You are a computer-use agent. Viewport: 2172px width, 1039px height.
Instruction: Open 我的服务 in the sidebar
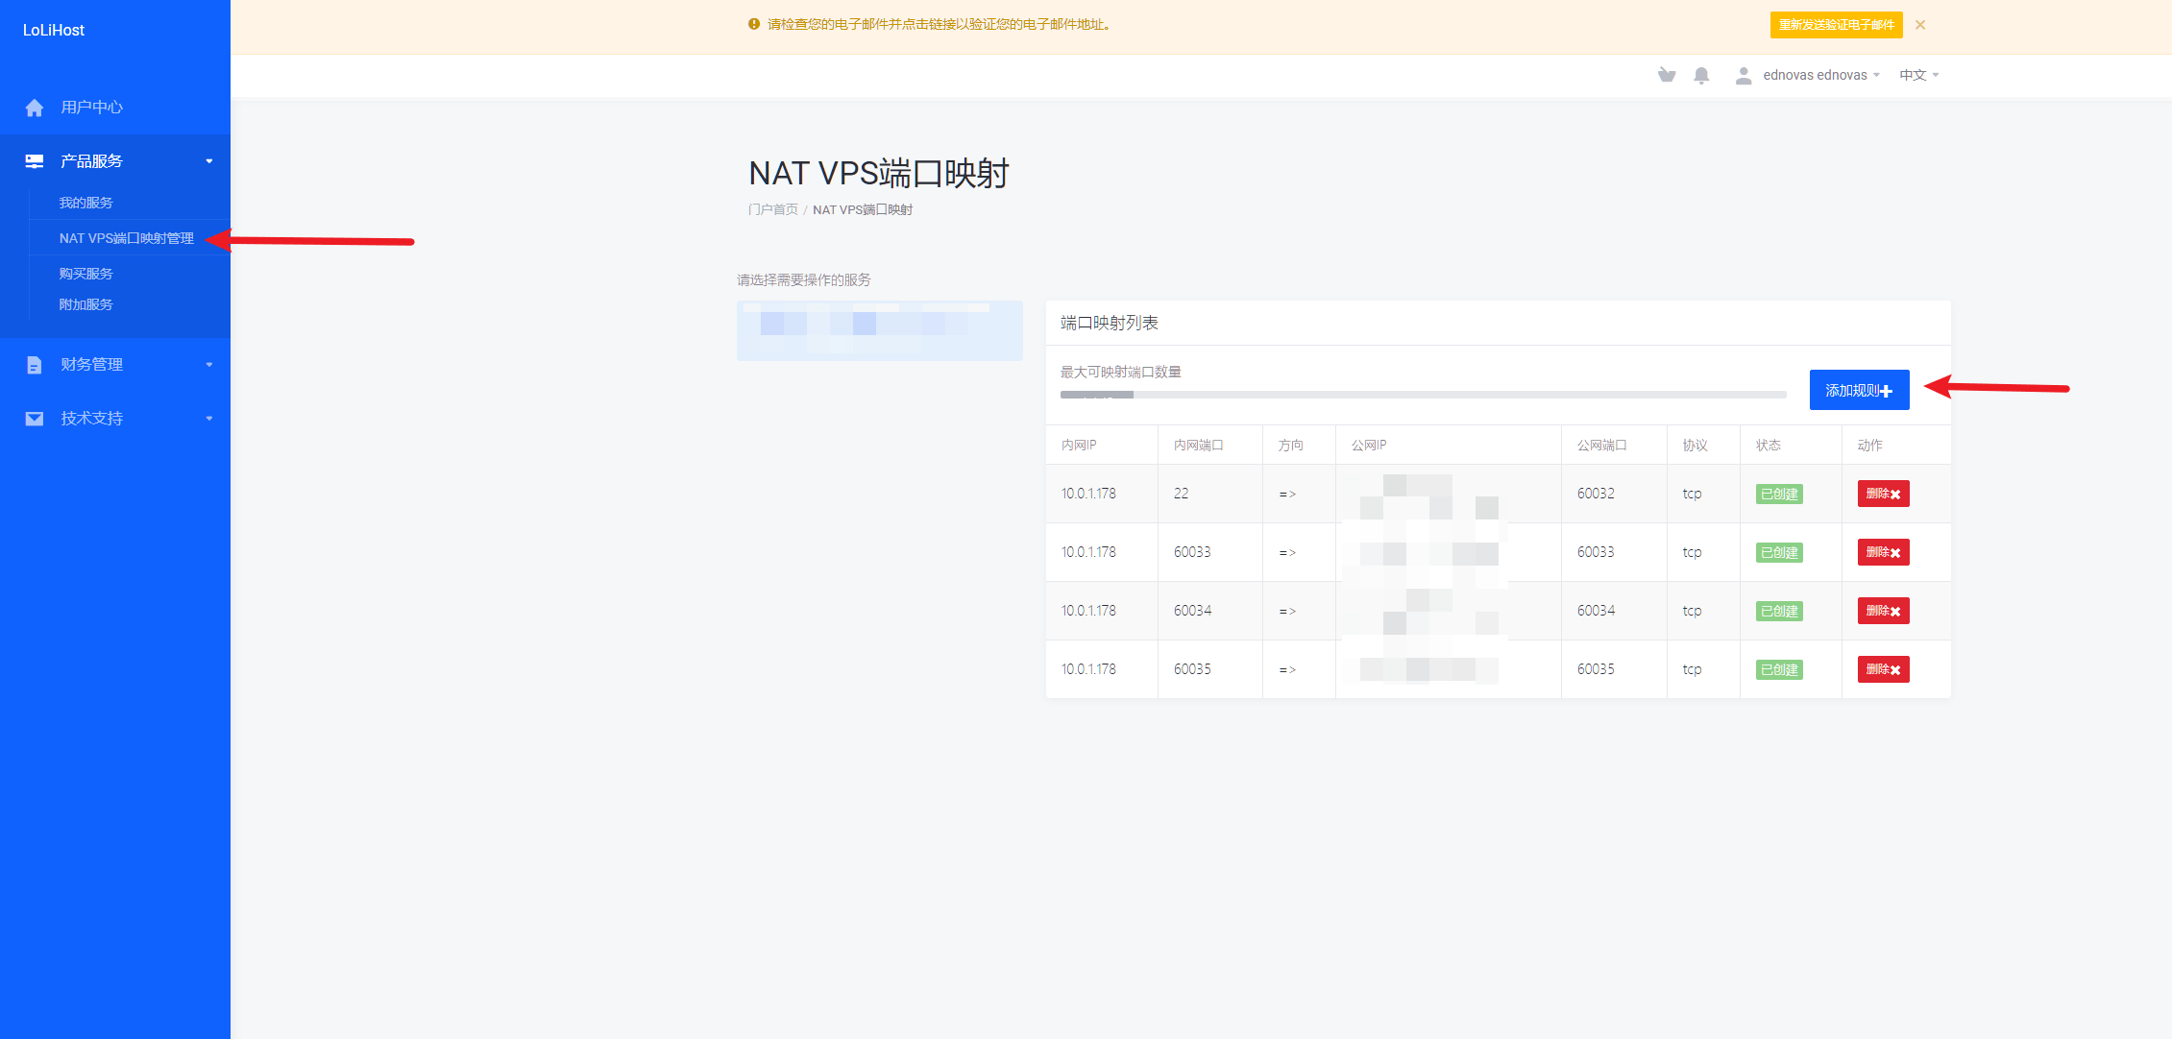(x=86, y=203)
